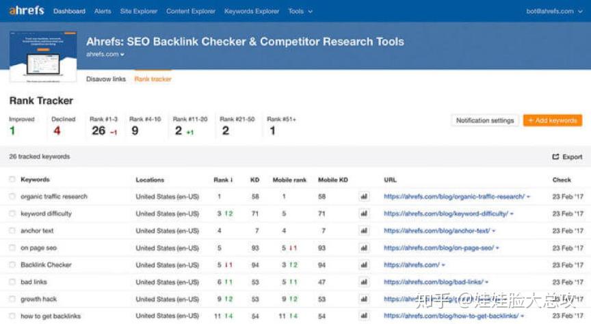This screenshot has height=324, width=591.
Task: Toggle the select-all Keywords checkbox
Action: 12,179
